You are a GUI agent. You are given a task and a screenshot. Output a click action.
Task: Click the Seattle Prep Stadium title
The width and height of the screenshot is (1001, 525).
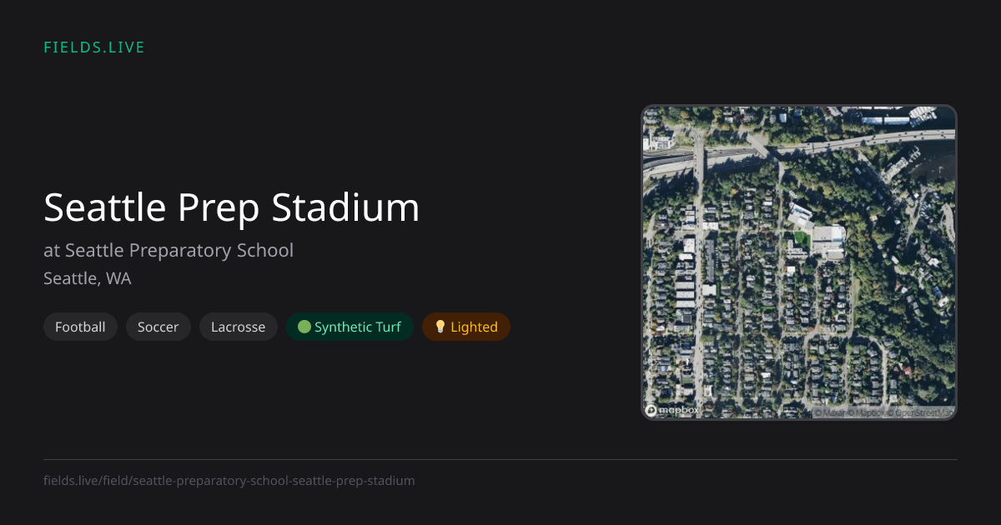(x=232, y=207)
